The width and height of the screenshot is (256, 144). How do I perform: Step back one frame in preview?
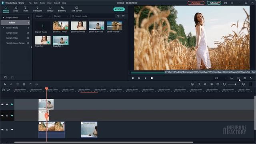coord(132,78)
